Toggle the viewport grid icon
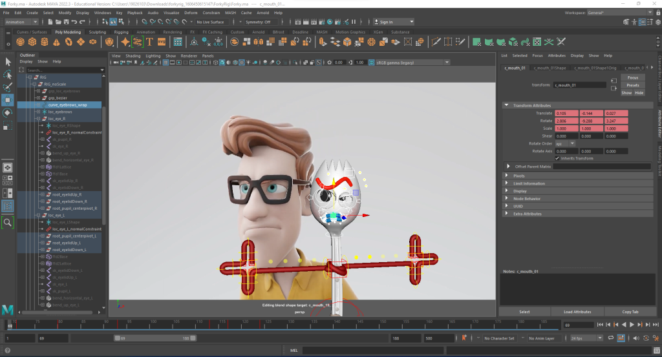662x357 pixels. (x=166, y=63)
